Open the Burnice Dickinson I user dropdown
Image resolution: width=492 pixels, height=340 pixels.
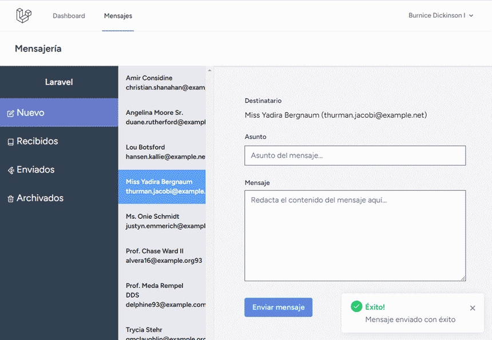pos(441,15)
